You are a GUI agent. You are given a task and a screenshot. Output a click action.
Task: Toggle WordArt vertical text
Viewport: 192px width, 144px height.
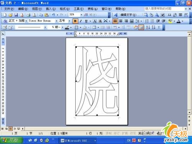(175, 15)
